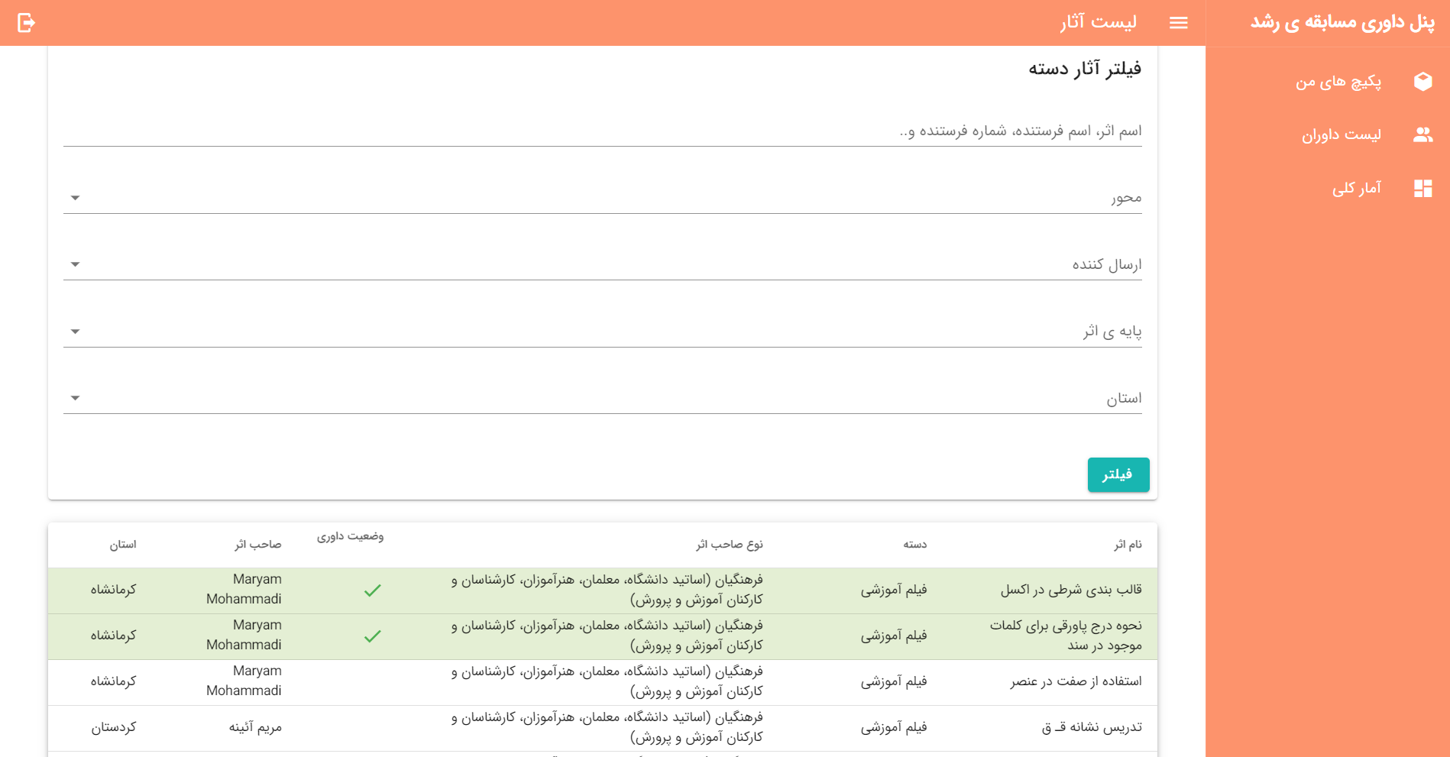
Task: Click green checkmark in second table row
Action: point(372,636)
